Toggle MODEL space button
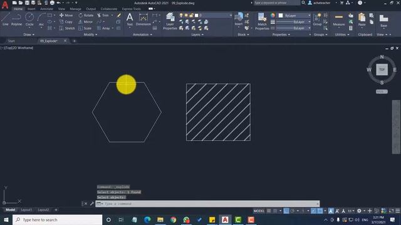The image size is (401, 225). click(x=259, y=211)
